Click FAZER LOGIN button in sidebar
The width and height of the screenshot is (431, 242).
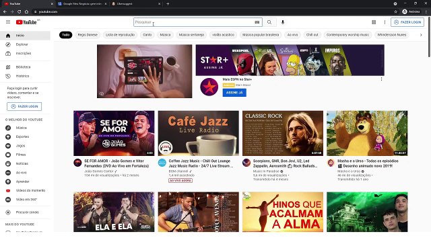coord(24,106)
